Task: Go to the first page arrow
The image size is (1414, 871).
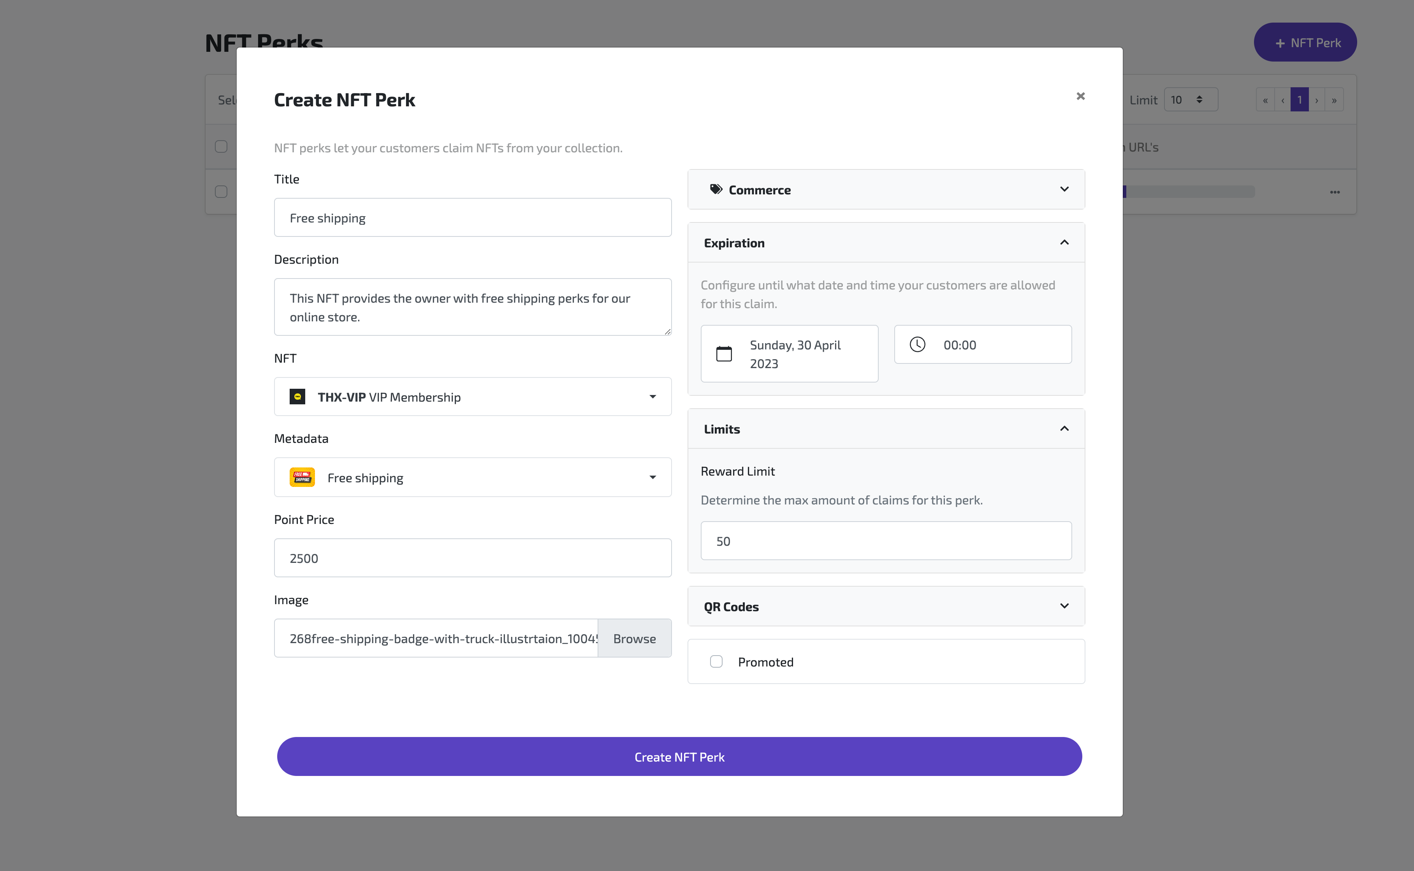Action: [1265, 100]
